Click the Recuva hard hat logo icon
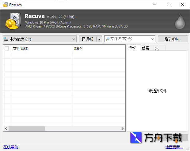Screen dimensions: 190x151 pyautogui.click(x=13, y=21)
